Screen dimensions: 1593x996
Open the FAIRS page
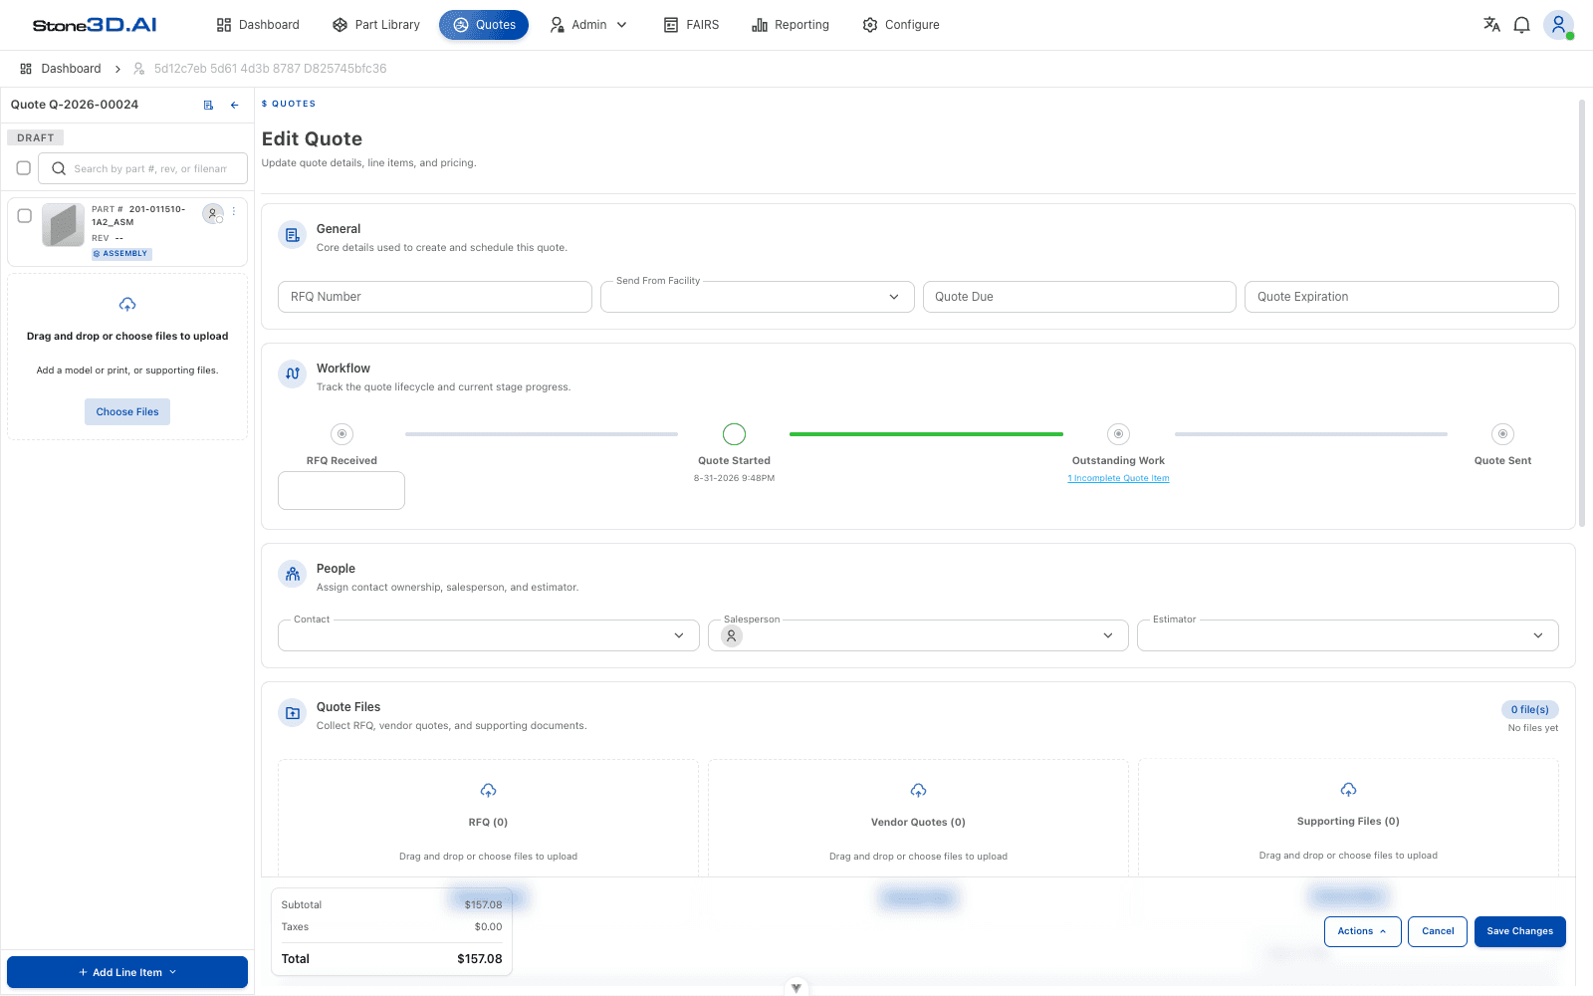691,25
